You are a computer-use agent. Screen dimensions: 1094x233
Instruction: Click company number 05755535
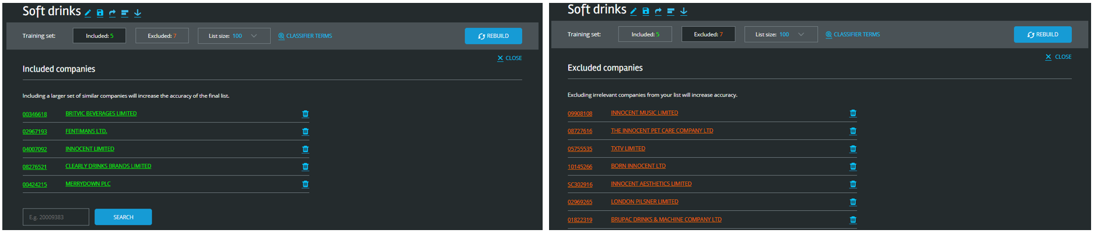pyautogui.click(x=580, y=149)
